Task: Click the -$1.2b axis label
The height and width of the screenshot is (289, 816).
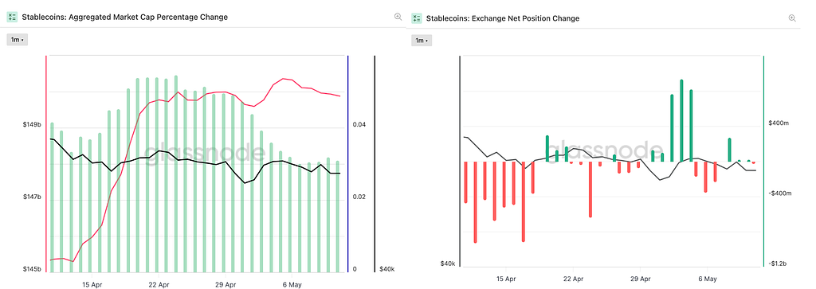Action: (779, 264)
